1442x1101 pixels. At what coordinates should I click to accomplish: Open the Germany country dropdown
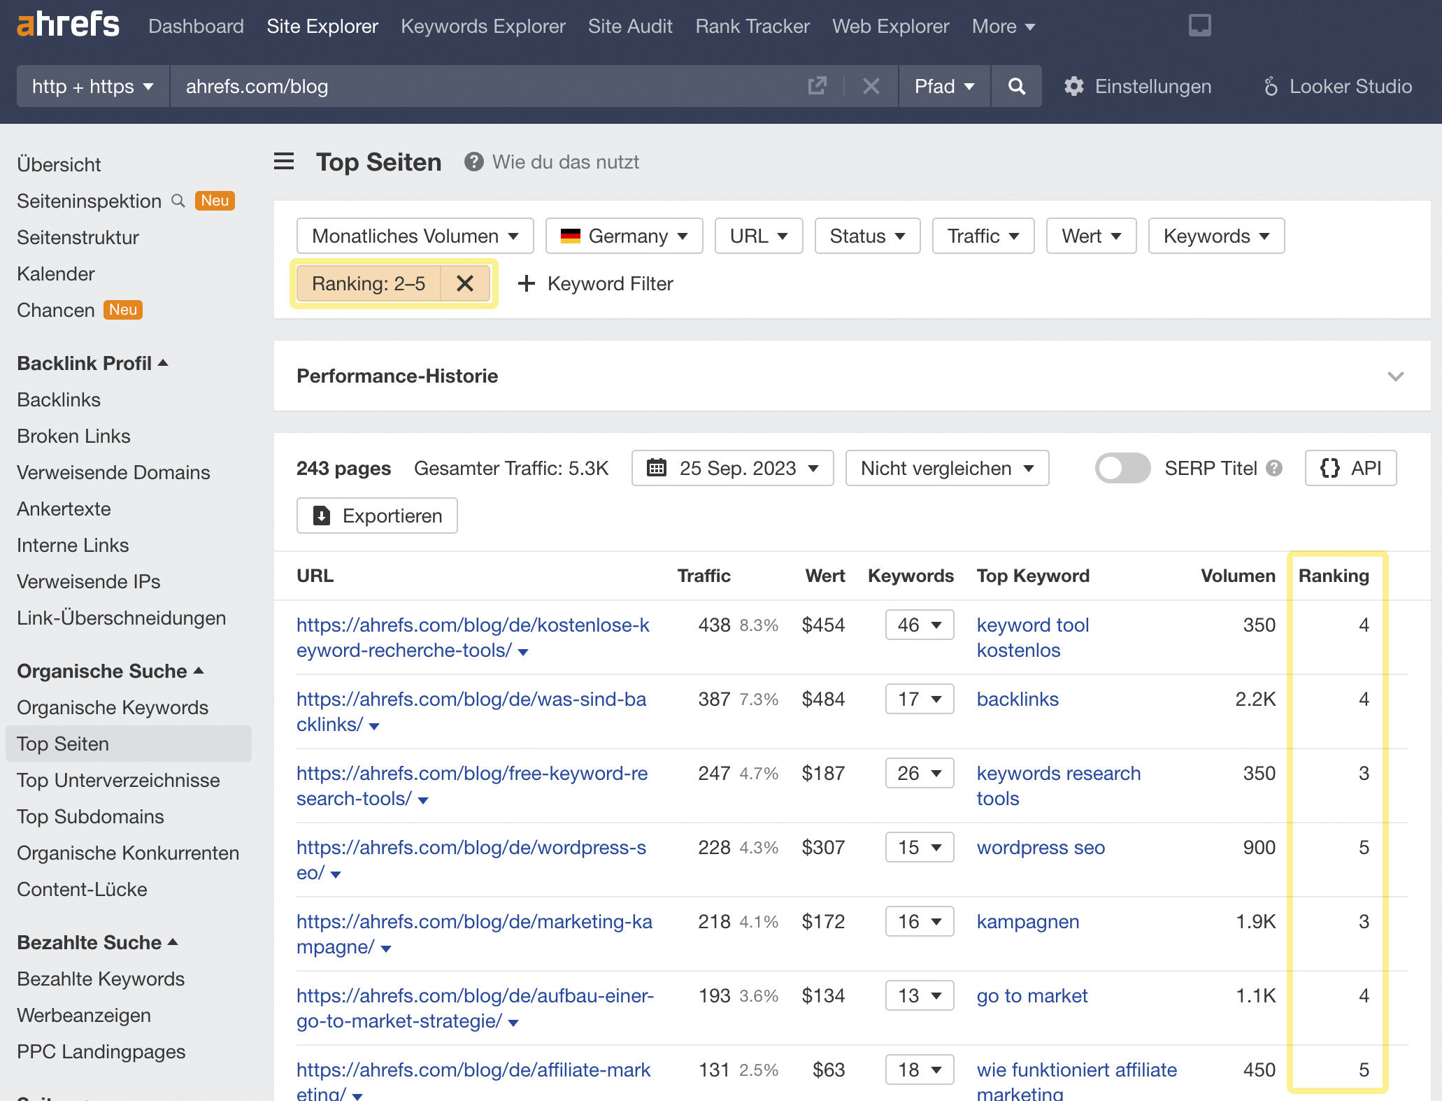click(623, 236)
